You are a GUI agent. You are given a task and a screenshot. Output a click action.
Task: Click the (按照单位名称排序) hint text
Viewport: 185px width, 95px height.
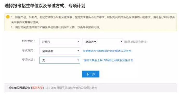point(136,42)
